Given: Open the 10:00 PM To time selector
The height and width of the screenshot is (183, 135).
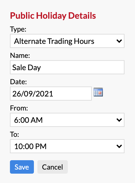Looking at the screenshot, I should (x=67, y=146).
